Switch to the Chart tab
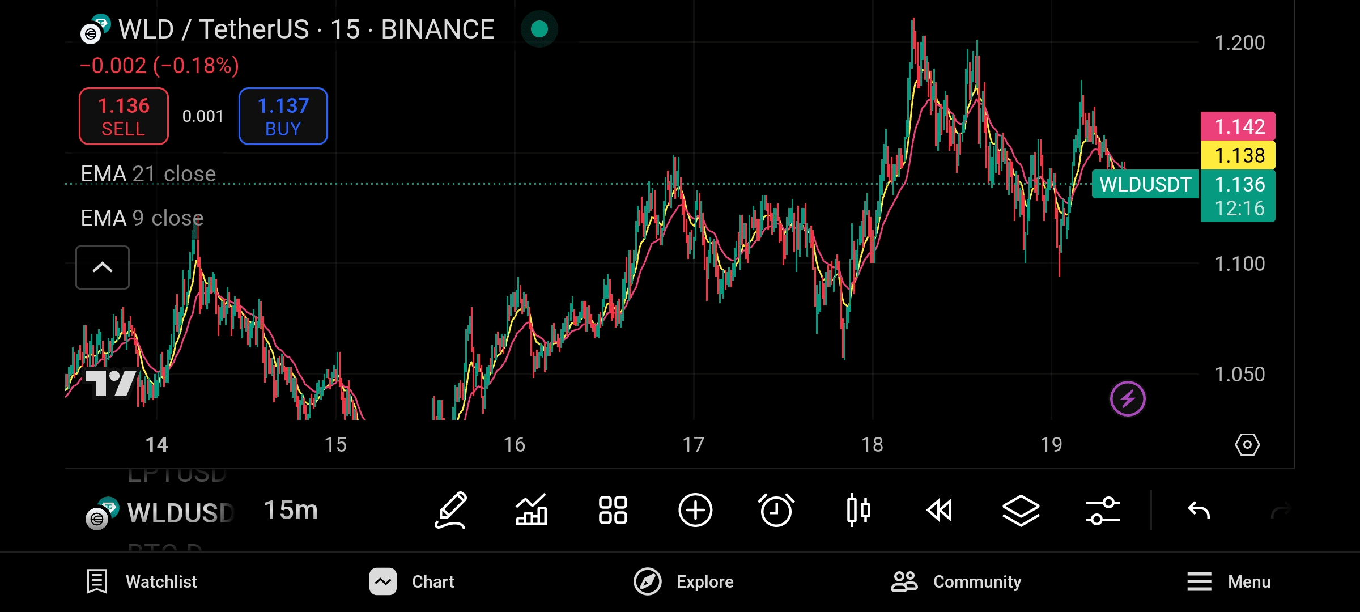The height and width of the screenshot is (612, 1360). (412, 581)
